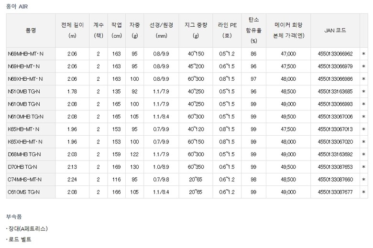
Task: Select the 47,500 price in the K65HB-MT·N row
Action: (x=288, y=129)
